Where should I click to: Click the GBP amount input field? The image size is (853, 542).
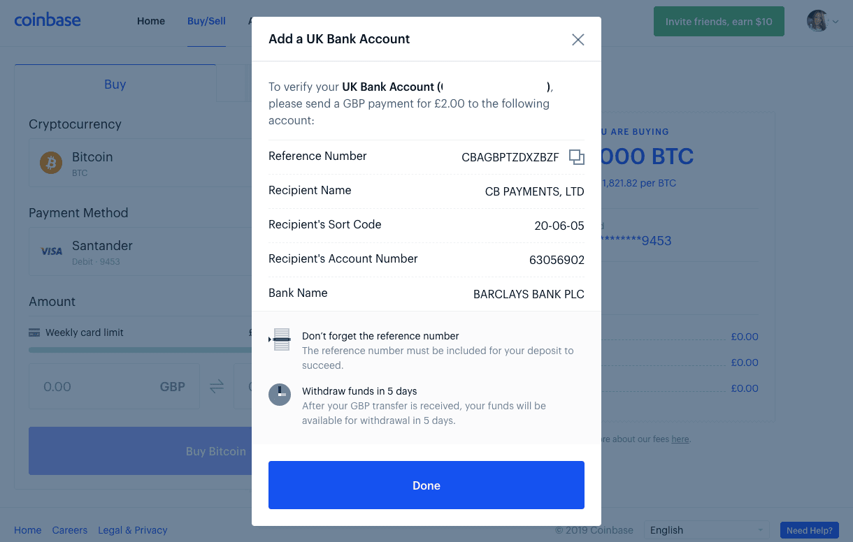[114, 386]
